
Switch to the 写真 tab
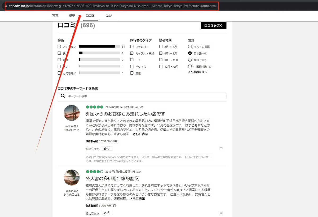pyautogui.click(x=55, y=16)
